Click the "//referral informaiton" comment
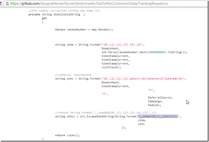 coord(73,75)
